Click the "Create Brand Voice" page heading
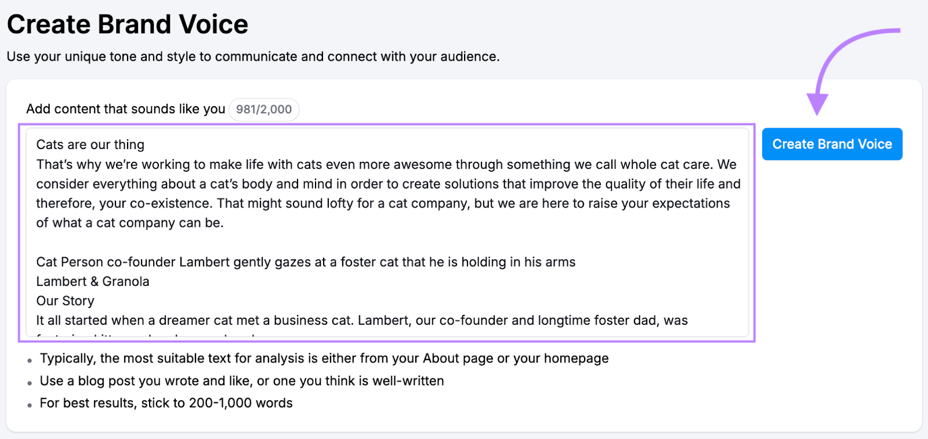 click(x=128, y=24)
